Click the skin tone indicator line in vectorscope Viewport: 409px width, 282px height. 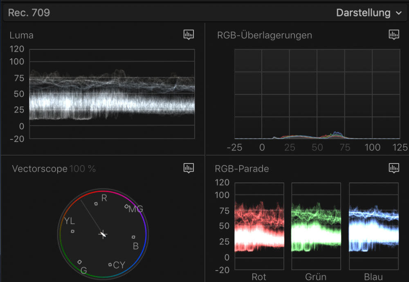point(91,216)
